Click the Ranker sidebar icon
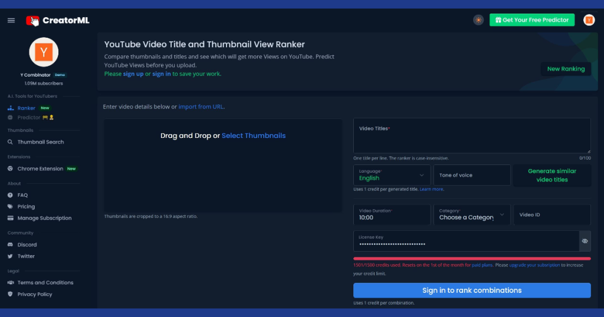 coord(11,108)
